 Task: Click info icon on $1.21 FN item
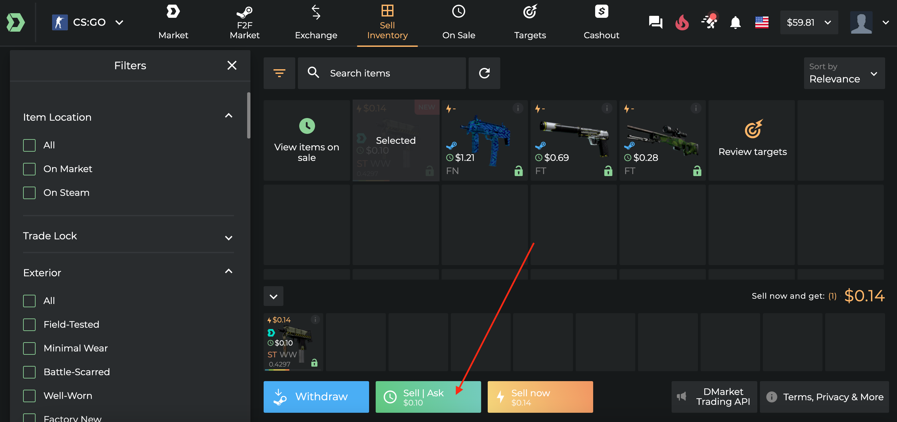click(x=518, y=108)
